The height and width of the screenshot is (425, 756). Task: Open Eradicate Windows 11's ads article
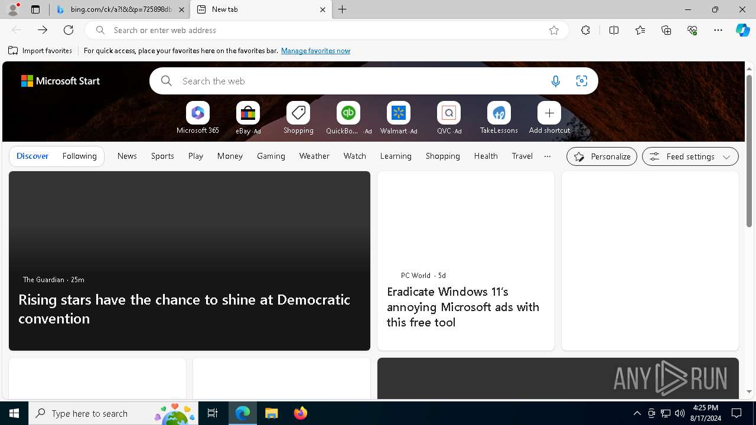tap(463, 307)
